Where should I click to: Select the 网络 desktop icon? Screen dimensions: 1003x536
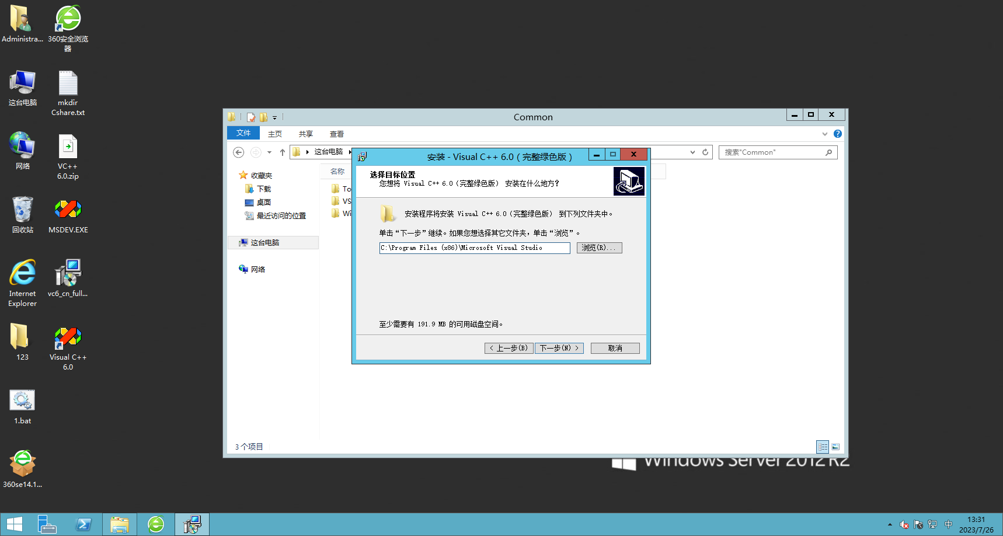tap(22, 151)
